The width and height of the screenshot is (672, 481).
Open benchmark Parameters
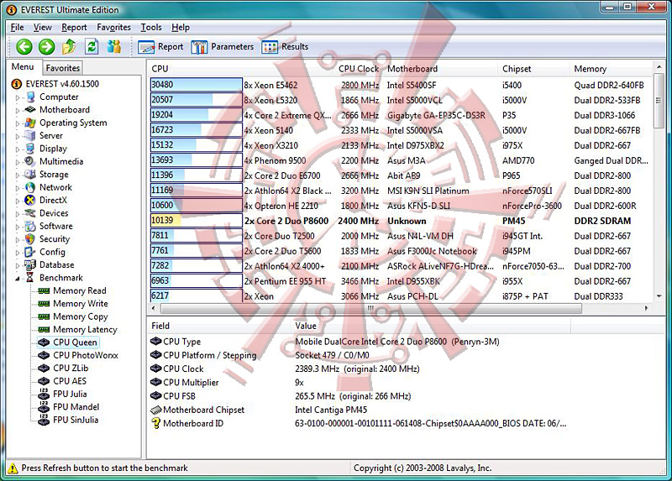tap(222, 47)
